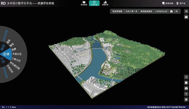Take a snapshot with the camera icon

[x=186, y=88]
